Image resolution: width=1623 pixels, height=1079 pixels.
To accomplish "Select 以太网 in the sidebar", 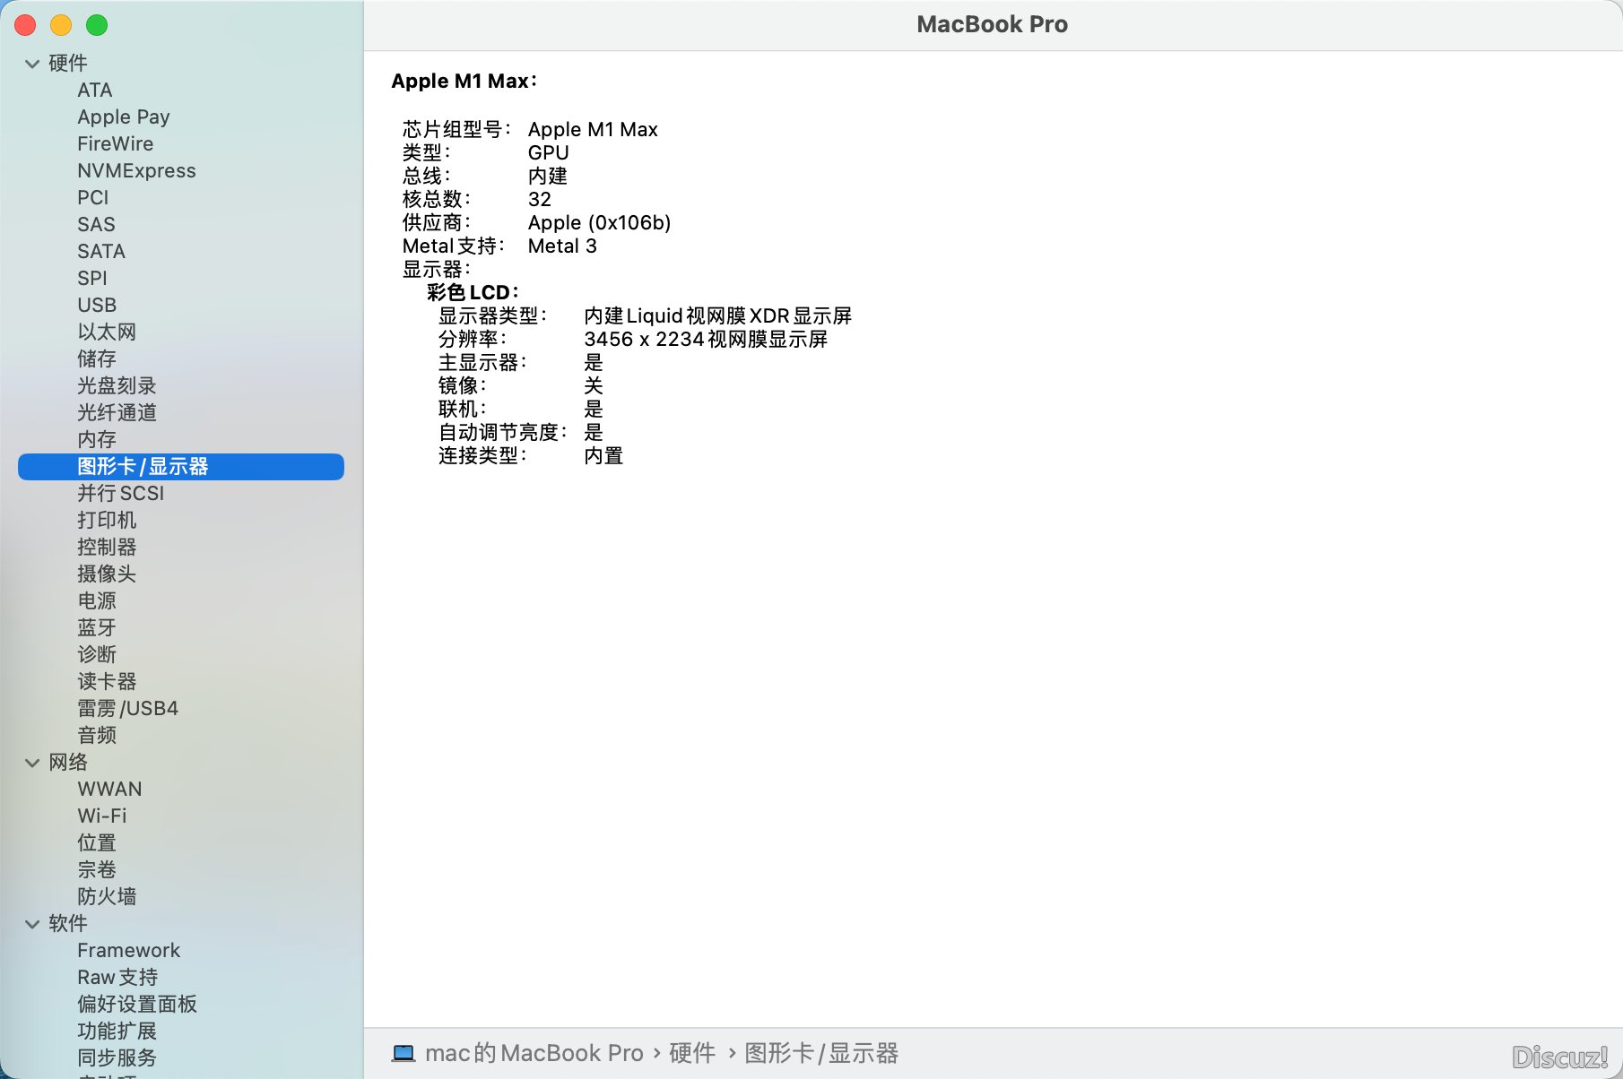I will pos(107,332).
